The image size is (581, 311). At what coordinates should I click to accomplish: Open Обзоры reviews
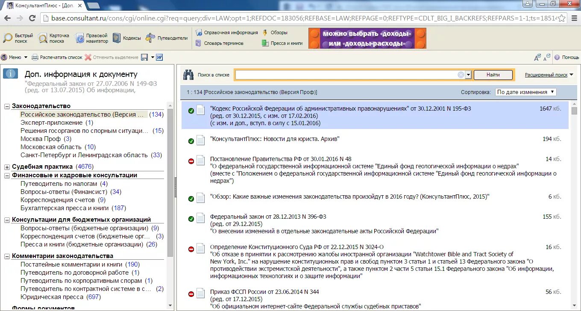[275, 32]
